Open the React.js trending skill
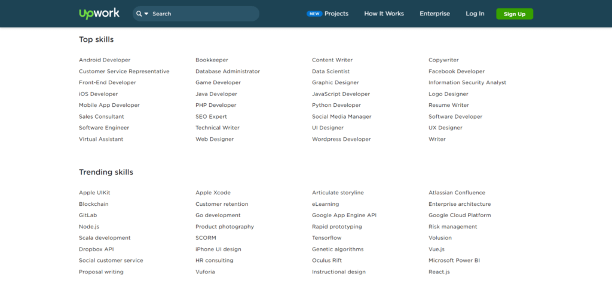This screenshot has height=287, width=612. coord(439,272)
